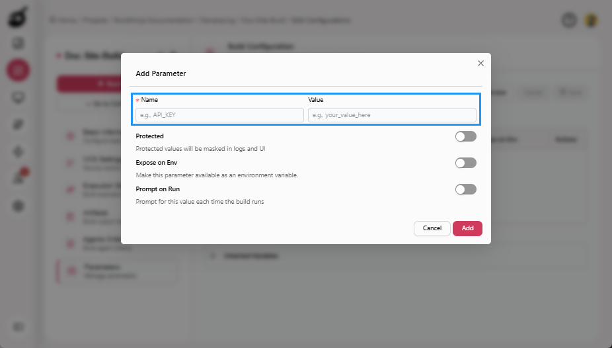Click the 'Protected' label text
This screenshot has width=612, height=348.
[x=149, y=136]
